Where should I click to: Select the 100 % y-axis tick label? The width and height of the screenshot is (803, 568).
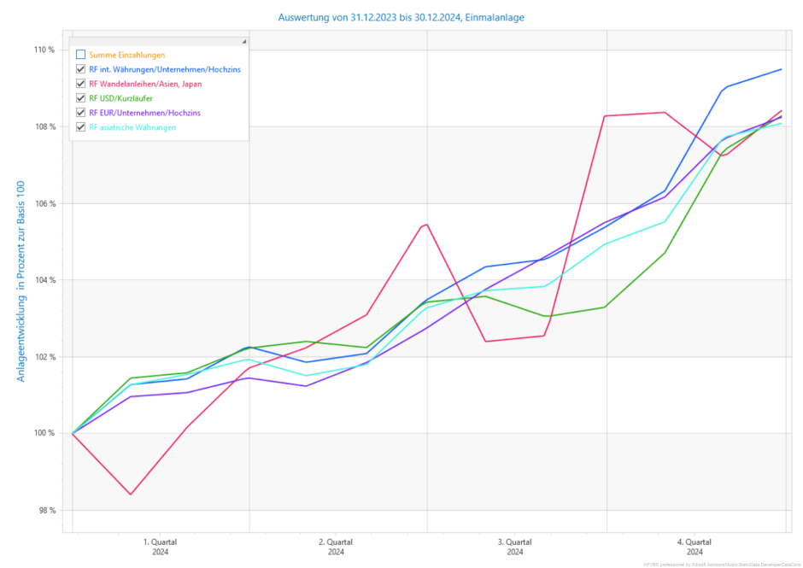[x=45, y=433]
